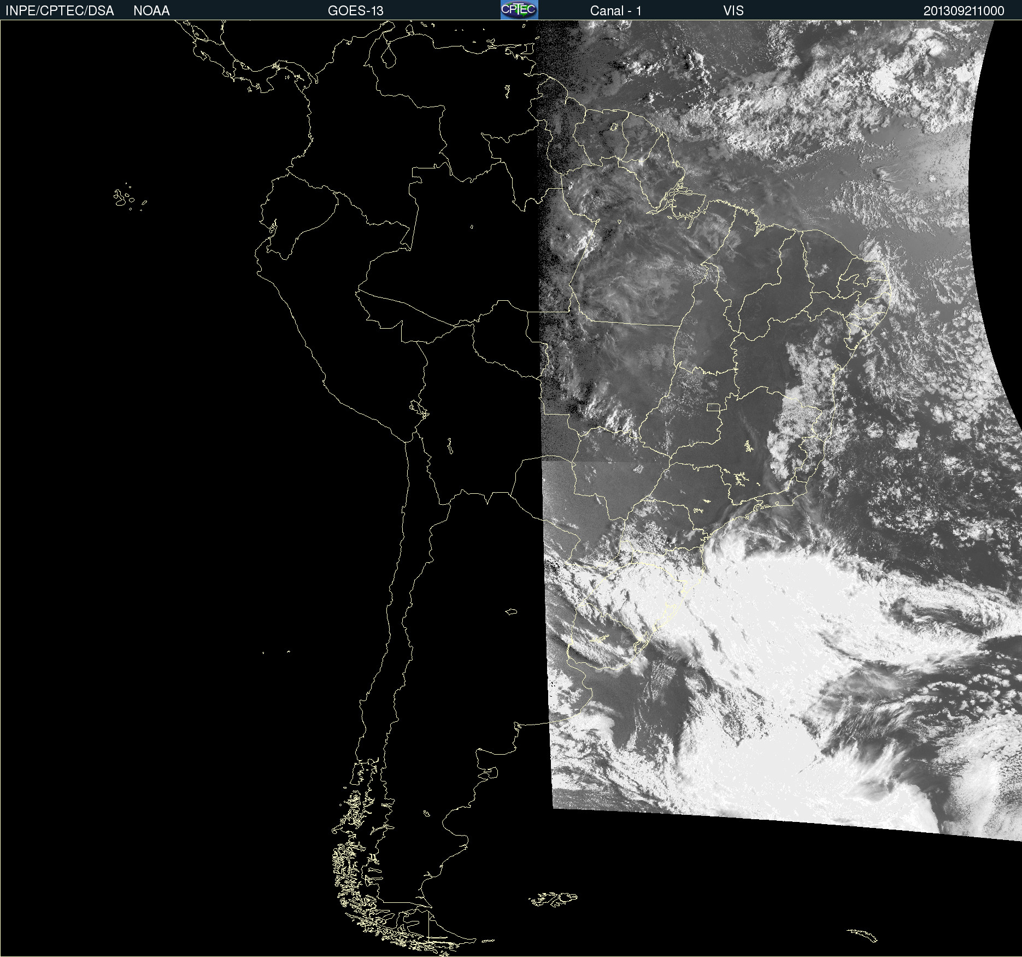Click the 201309211000 timestamp
The width and height of the screenshot is (1022, 957).
point(964,11)
